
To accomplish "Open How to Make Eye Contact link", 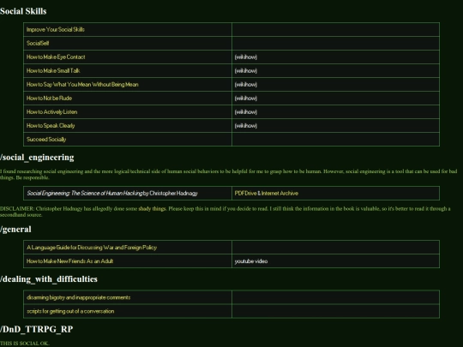I will click(56, 57).
